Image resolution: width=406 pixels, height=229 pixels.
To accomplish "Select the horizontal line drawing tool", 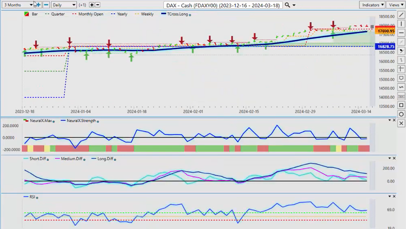I will (401, 33).
